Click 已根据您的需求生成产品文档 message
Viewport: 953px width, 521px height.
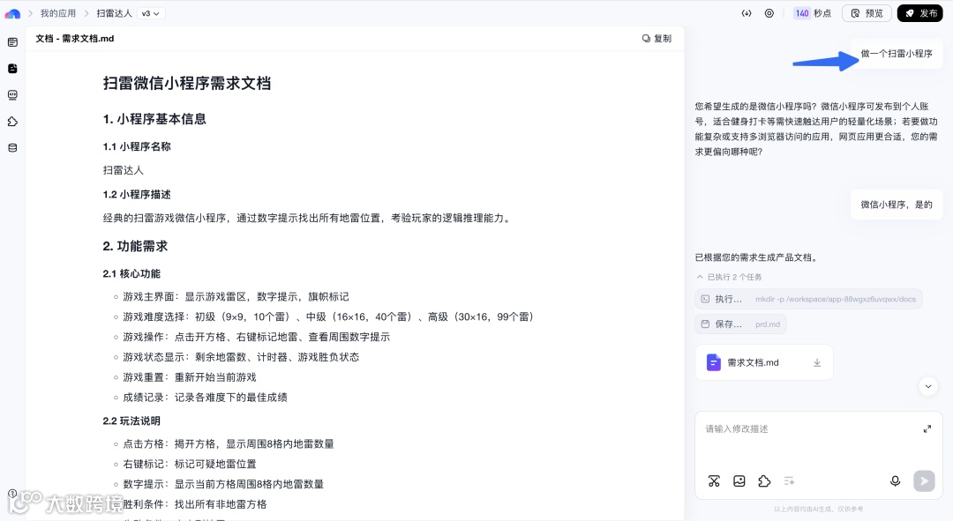[x=757, y=257]
